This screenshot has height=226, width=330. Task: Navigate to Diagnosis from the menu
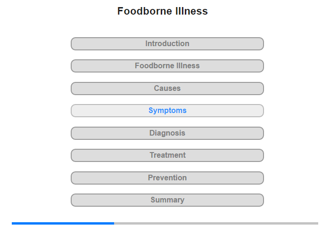(167, 133)
